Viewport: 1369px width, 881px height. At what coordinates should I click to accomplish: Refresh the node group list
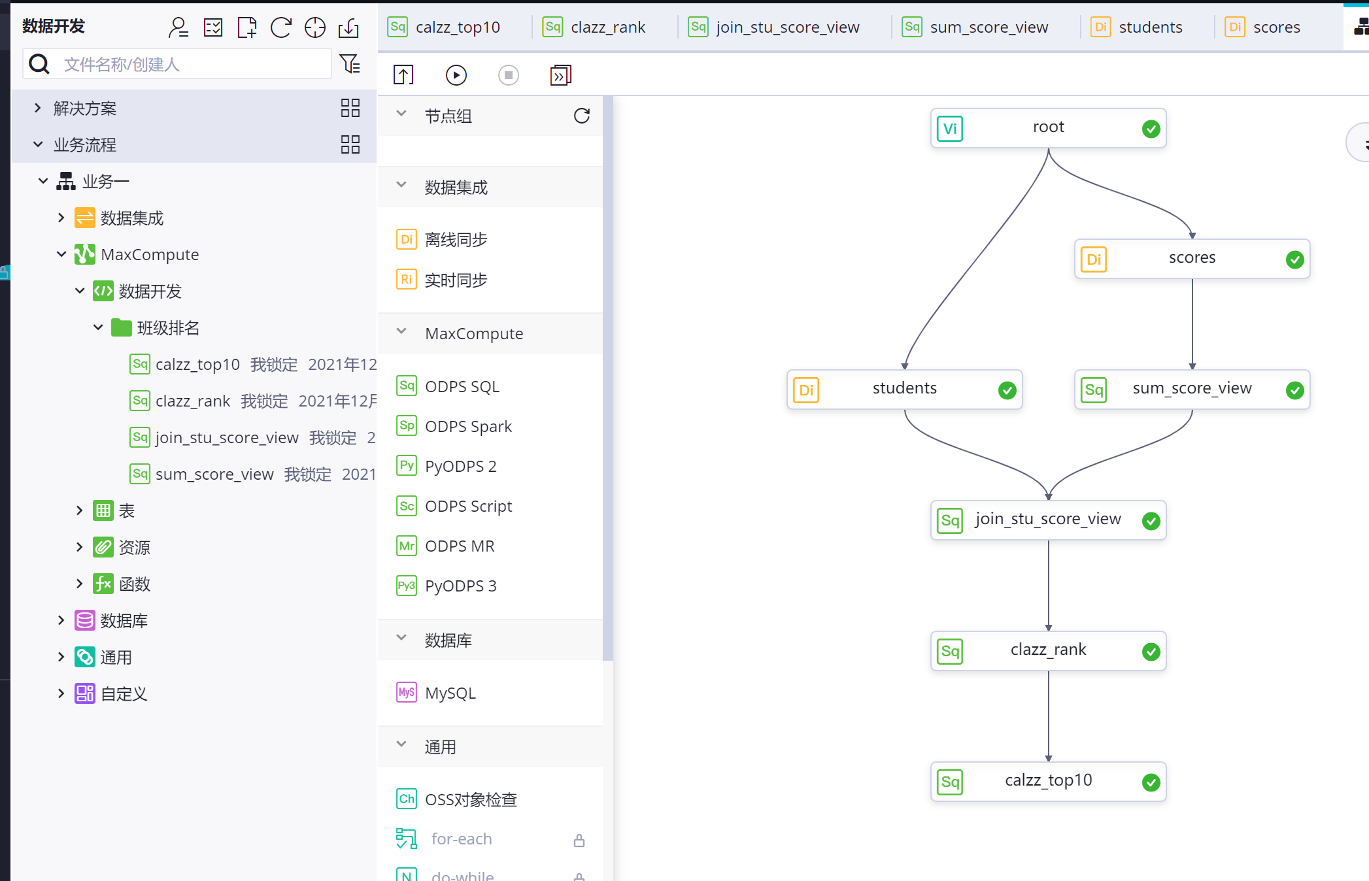582,116
